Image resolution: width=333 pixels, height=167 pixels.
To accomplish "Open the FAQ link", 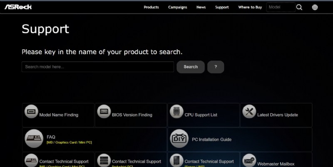I will coord(51,137).
